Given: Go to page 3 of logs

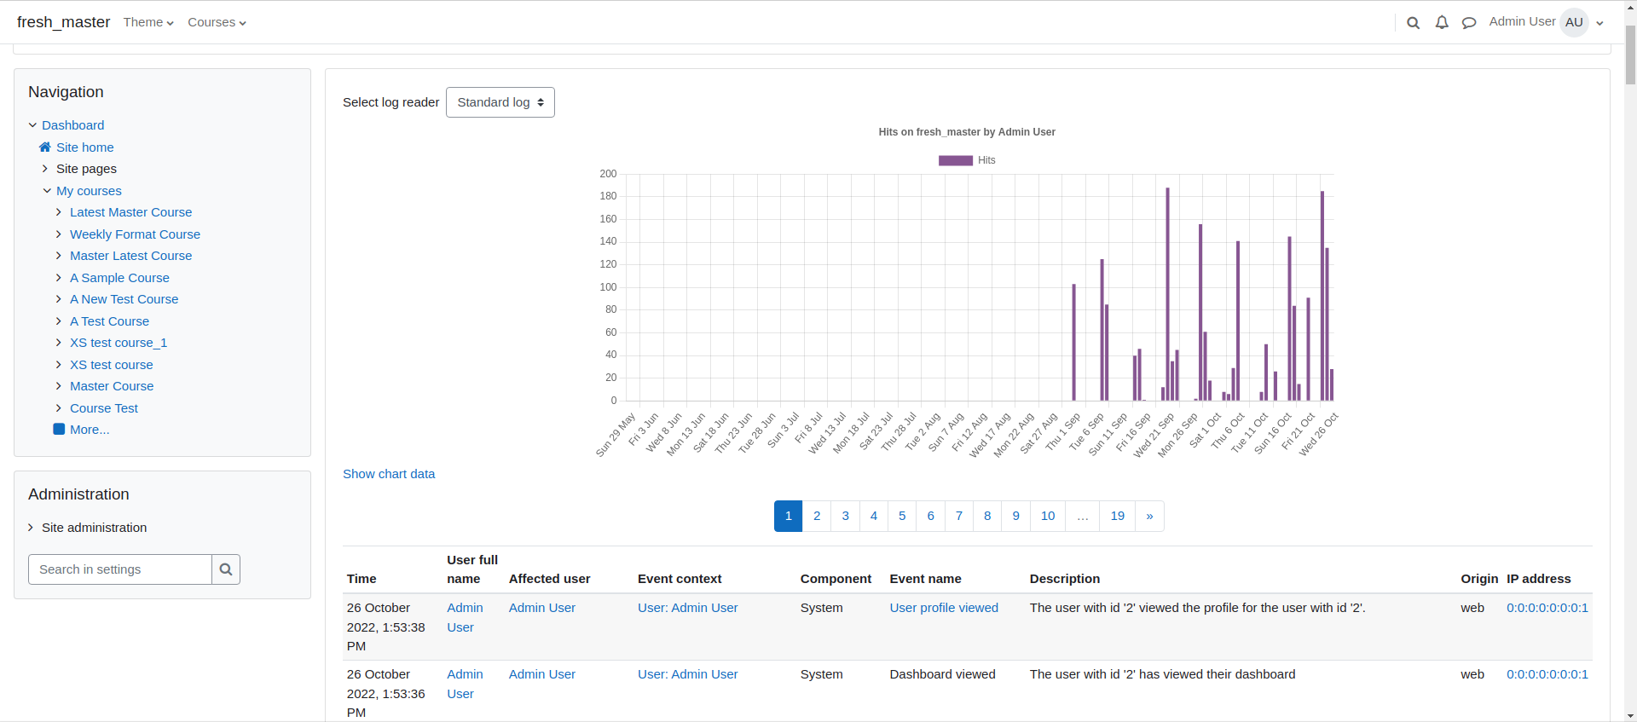Looking at the screenshot, I should tap(845, 516).
